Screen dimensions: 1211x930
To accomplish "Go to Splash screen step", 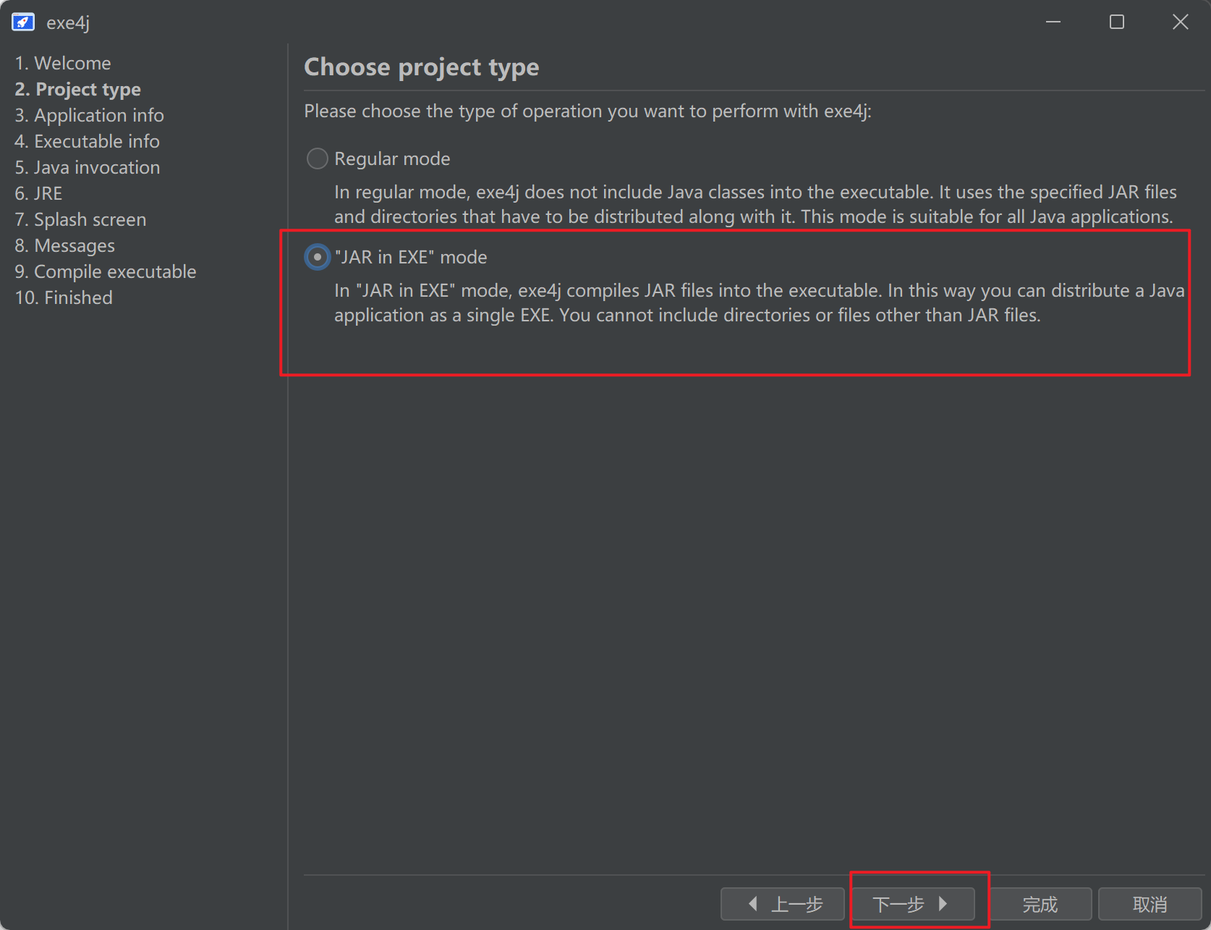I will click(80, 219).
